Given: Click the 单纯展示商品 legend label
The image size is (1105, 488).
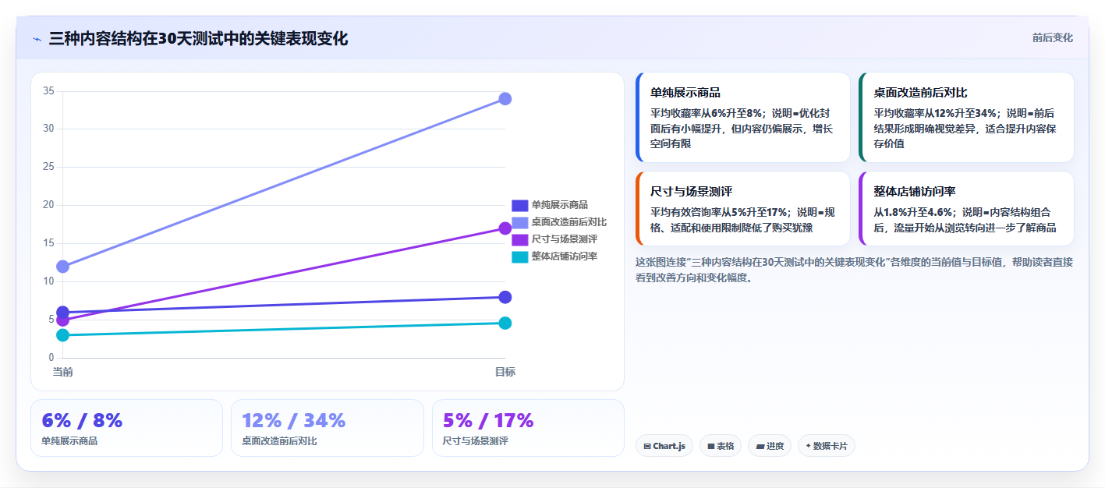Looking at the screenshot, I should pyautogui.click(x=559, y=205).
